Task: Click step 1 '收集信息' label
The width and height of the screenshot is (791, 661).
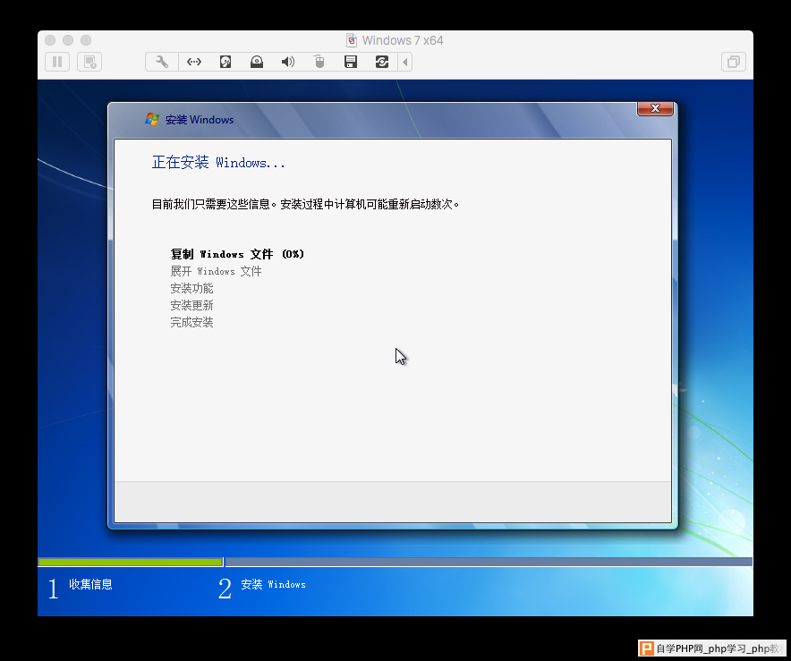Action: (x=91, y=585)
